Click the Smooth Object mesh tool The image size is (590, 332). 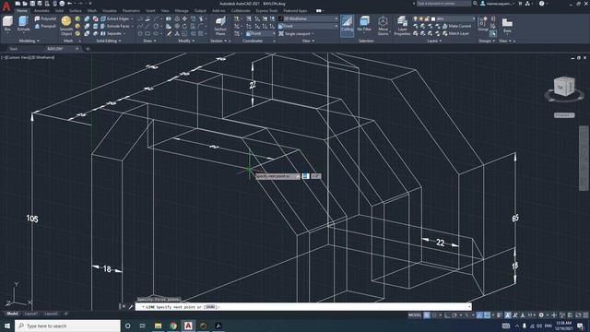coord(66,26)
